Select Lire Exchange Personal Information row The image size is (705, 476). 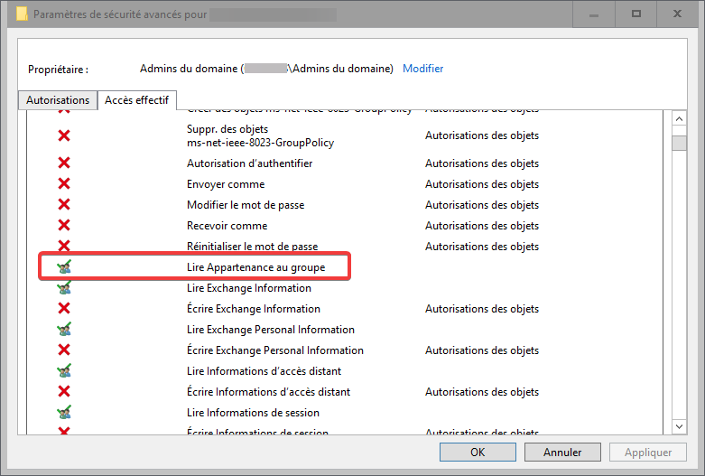[x=345, y=329]
